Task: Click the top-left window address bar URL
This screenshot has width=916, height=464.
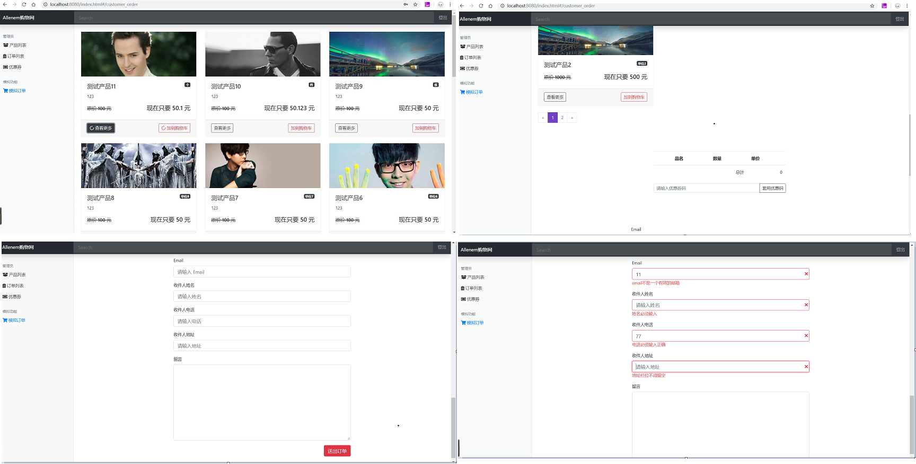Action: (x=94, y=4)
